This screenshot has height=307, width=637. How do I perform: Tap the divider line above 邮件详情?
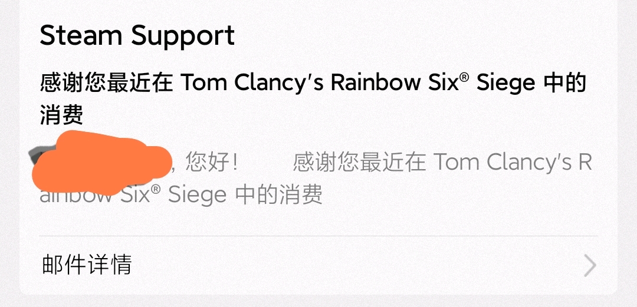click(318, 236)
